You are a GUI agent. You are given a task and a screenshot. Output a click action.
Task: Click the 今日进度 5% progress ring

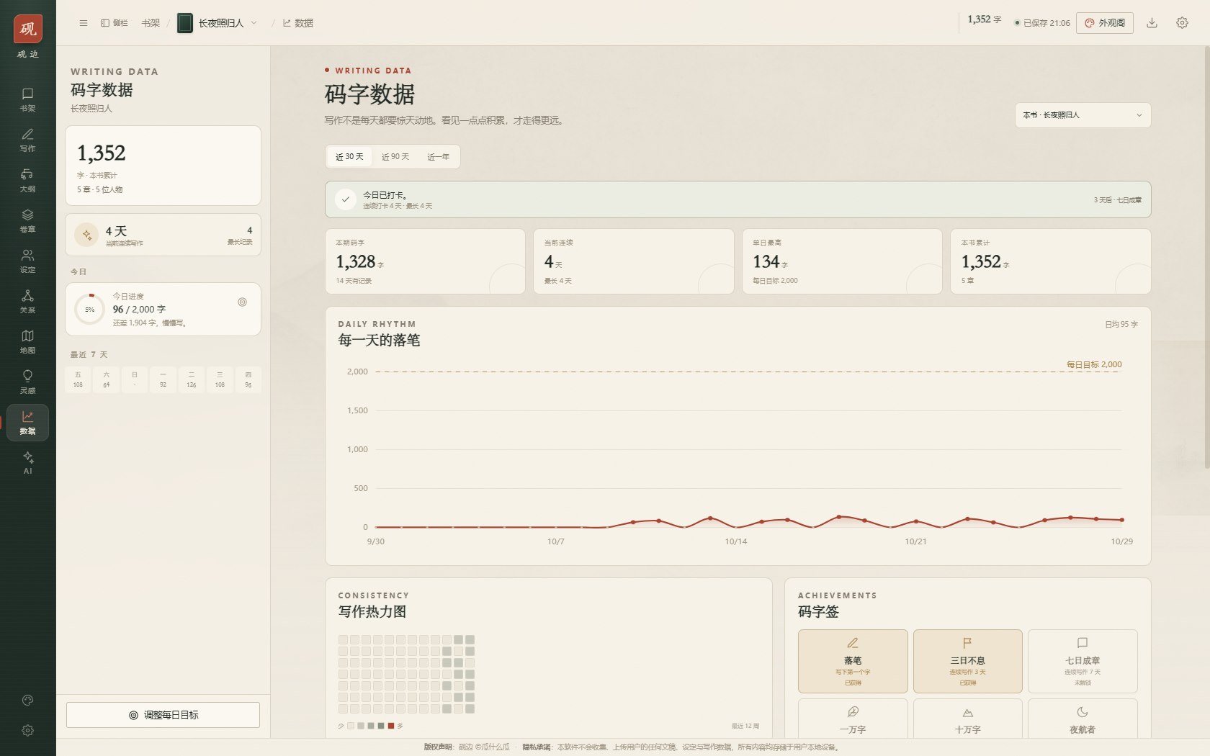click(x=90, y=309)
